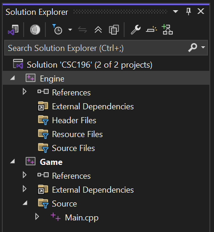
Task: Toggle Show All Files icon
Action: point(114,30)
